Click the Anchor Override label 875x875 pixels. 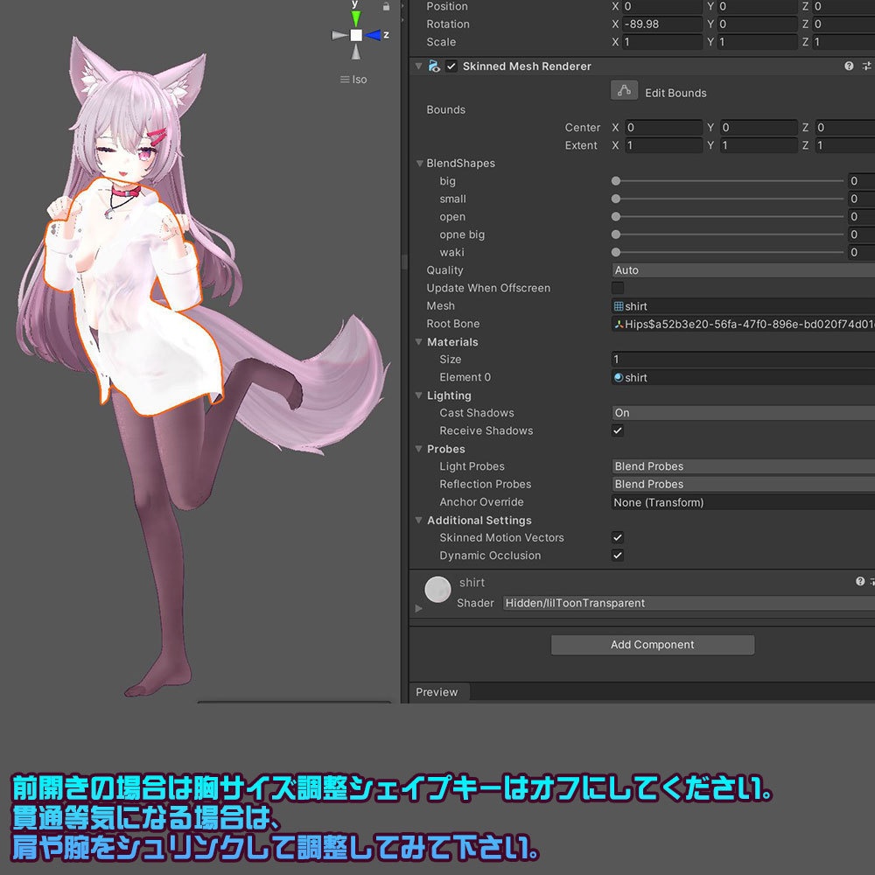pyautogui.click(x=481, y=502)
